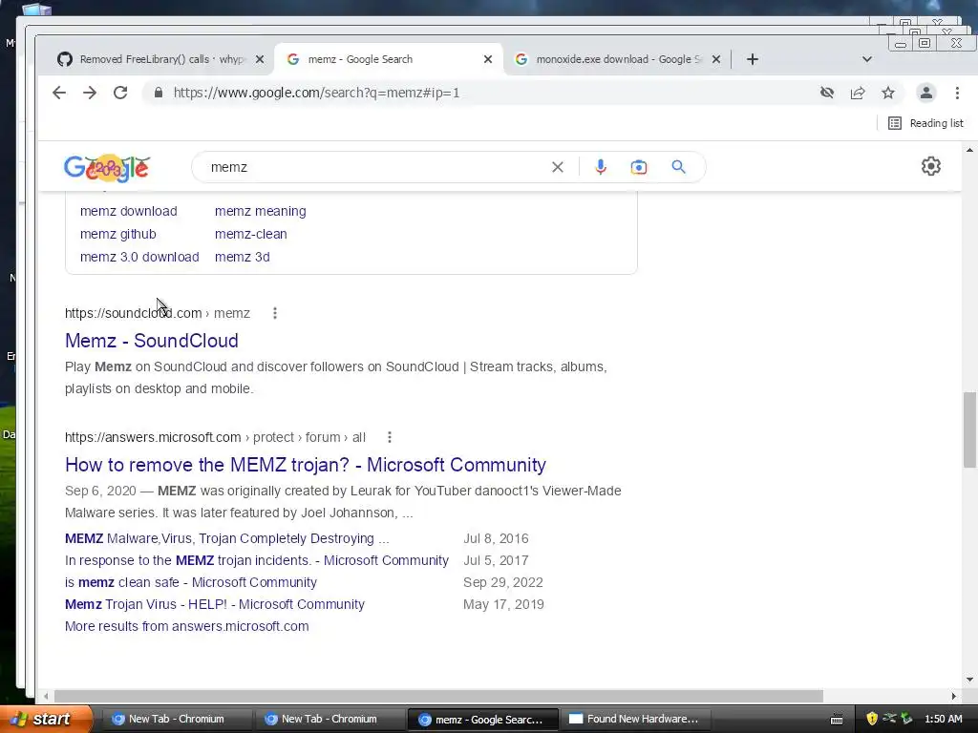Clear the search box with the X icon
The image size is (978, 733).
[558, 167]
